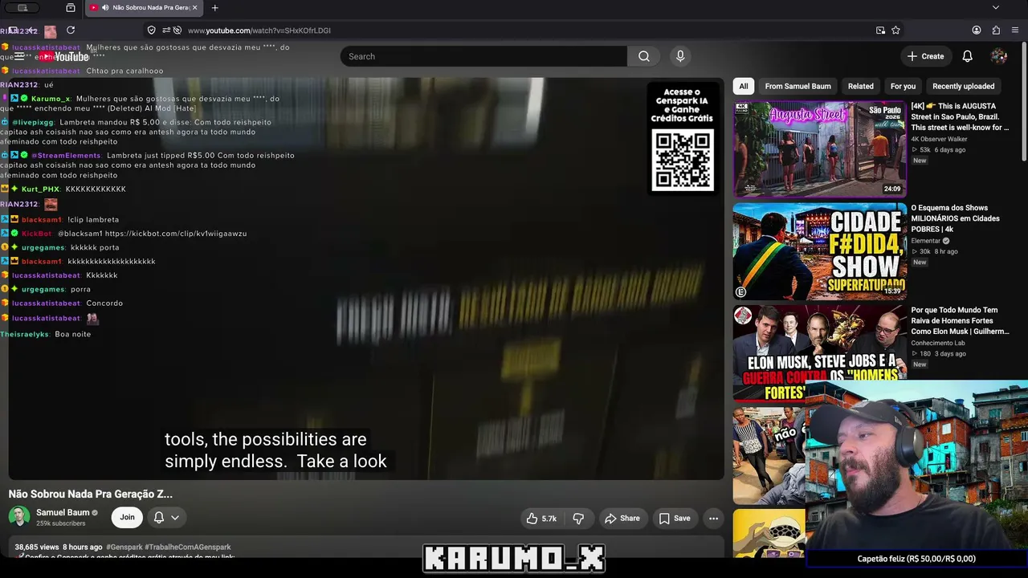
Task: Open YouTube notifications bell
Action: coord(968,56)
